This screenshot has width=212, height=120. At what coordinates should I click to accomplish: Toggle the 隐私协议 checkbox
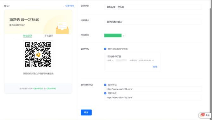coord(105,93)
